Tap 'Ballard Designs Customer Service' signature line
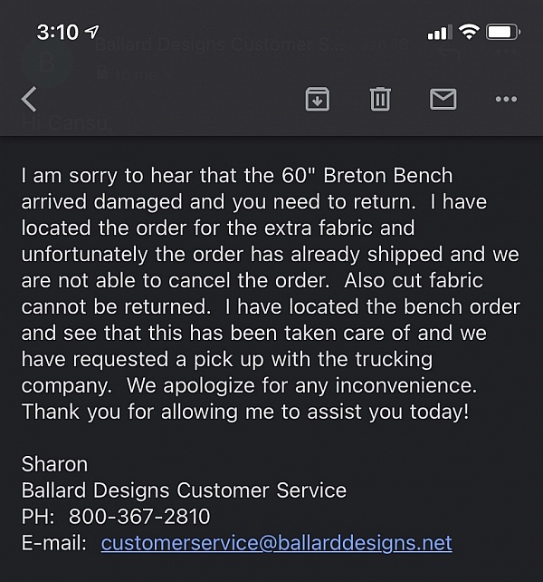Image resolution: width=543 pixels, height=582 pixels. pos(184,490)
